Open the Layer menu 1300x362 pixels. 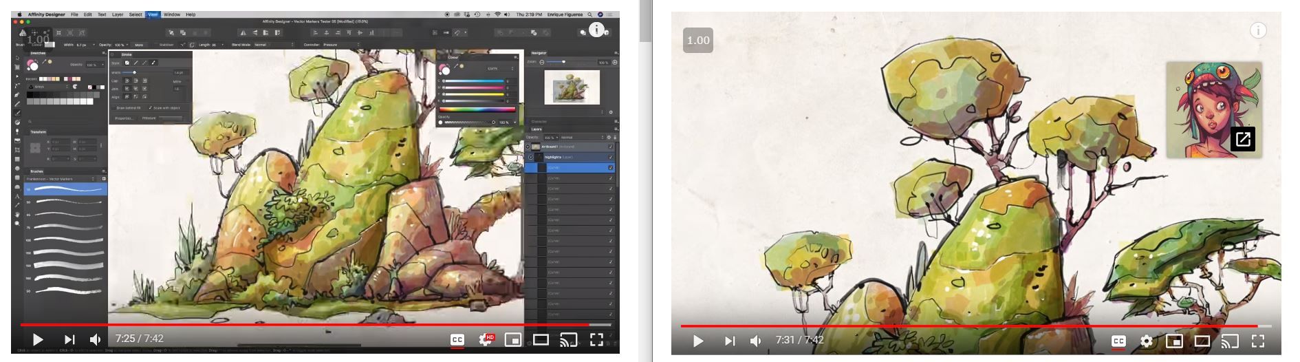pos(118,14)
